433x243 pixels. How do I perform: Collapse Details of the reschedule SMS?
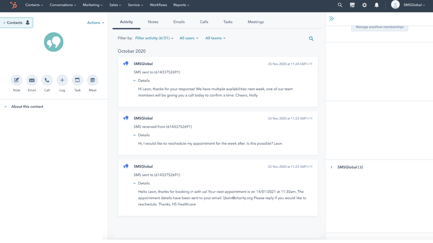coord(142,135)
